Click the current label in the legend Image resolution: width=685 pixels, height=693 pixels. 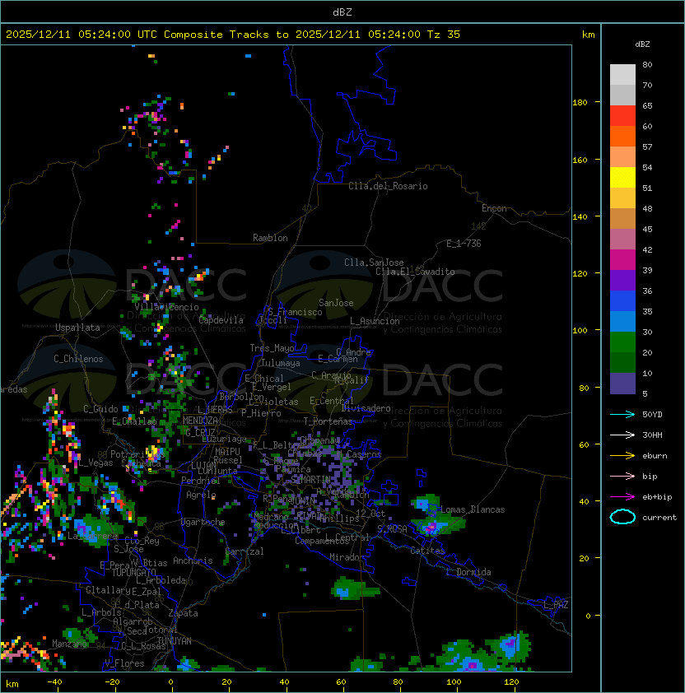point(659,518)
